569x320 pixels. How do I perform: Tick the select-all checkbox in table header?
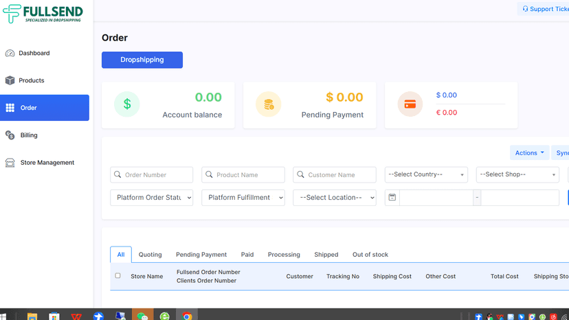[118, 276]
